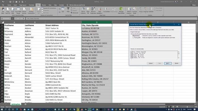
Task: Switch to the Insert tab
Action: pyautogui.click(x=15, y=5)
